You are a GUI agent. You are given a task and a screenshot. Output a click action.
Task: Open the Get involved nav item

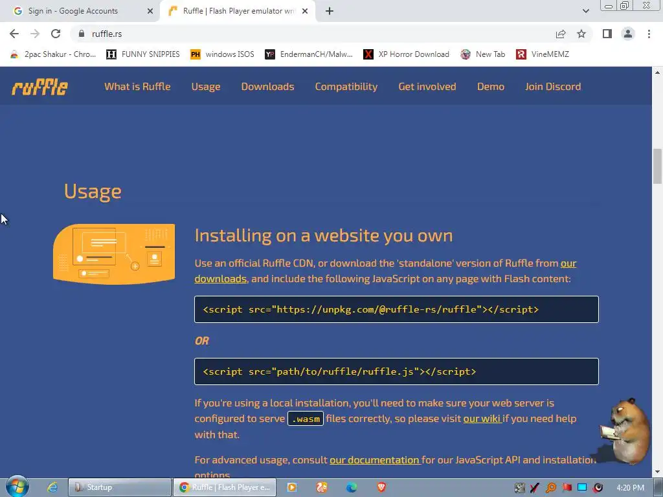427,87
